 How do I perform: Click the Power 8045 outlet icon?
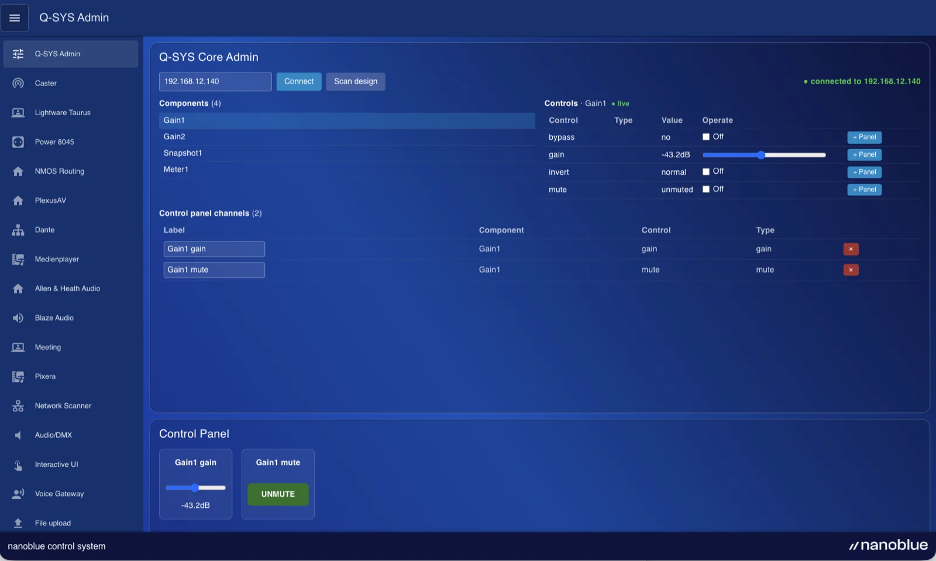point(18,142)
